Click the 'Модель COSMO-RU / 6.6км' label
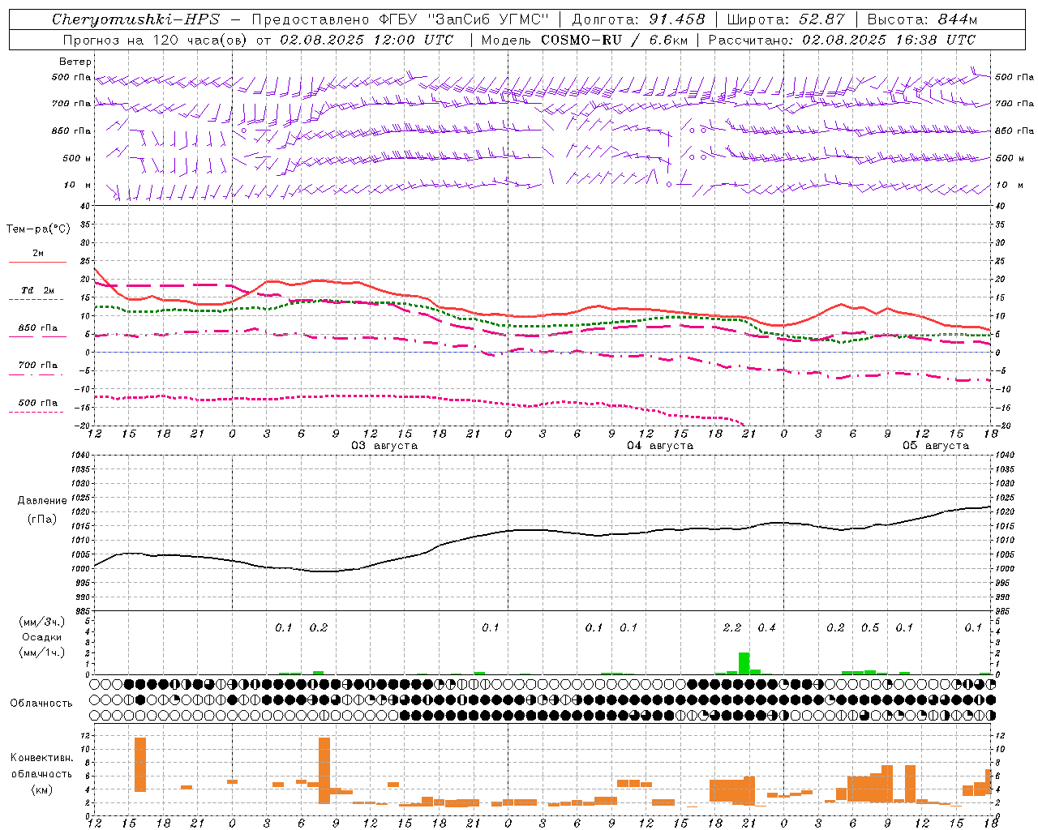The image size is (1038, 830). pos(584,40)
